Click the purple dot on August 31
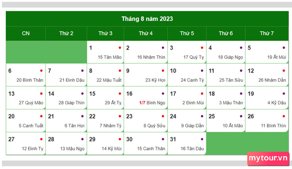Screen dimensions: 292x169 coord(202,139)
